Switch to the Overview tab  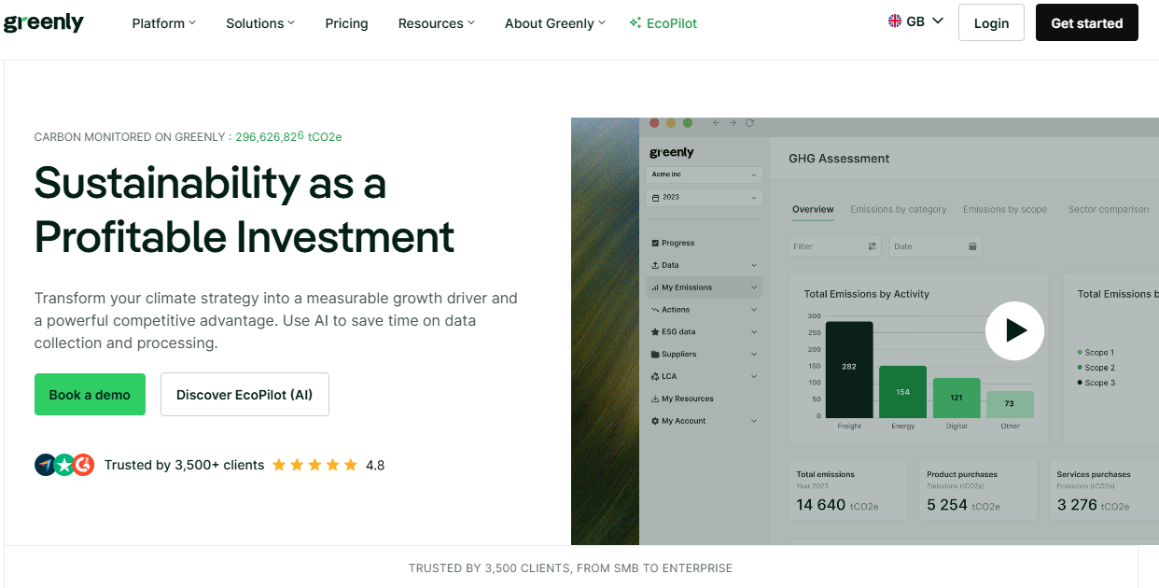click(x=813, y=209)
